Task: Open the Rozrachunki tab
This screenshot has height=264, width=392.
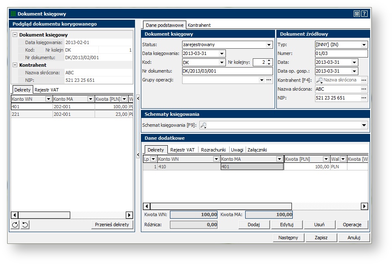Action: [213, 150]
